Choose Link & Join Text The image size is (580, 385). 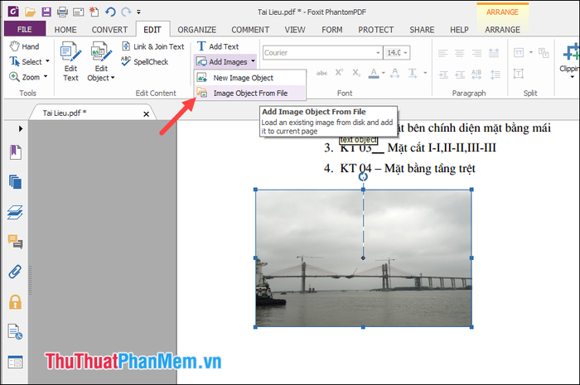pyautogui.click(x=153, y=46)
